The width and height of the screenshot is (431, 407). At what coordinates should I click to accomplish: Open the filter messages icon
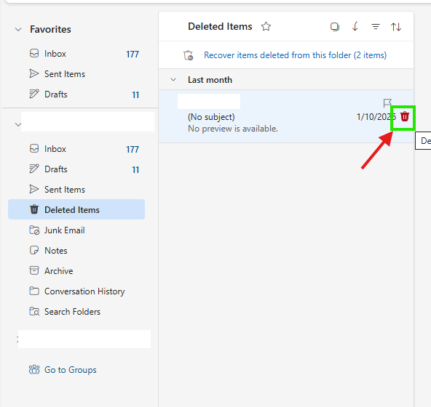pyautogui.click(x=376, y=27)
